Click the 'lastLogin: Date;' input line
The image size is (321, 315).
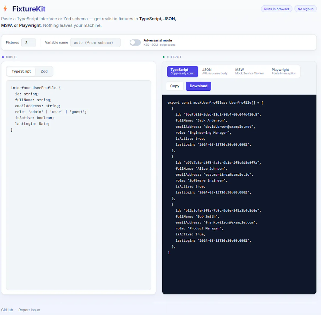tap(32, 124)
